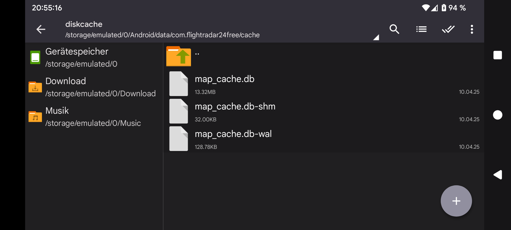Open Download folder in sidebar
Viewport: 511px width, 230px height.
pos(93,87)
